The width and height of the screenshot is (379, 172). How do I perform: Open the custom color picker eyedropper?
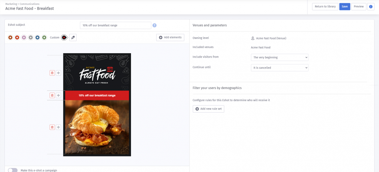click(x=73, y=38)
